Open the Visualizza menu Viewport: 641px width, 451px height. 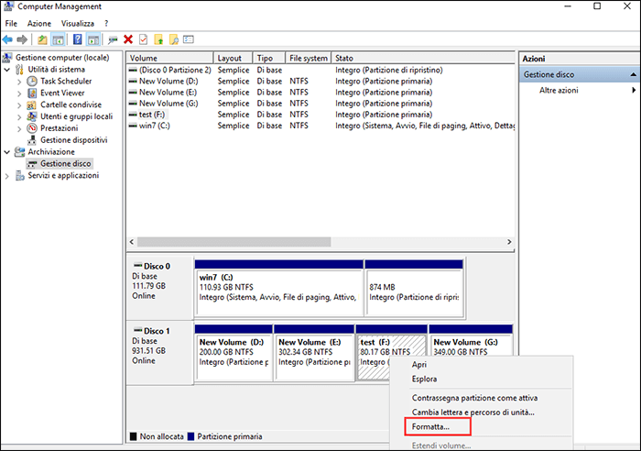[78, 23]
